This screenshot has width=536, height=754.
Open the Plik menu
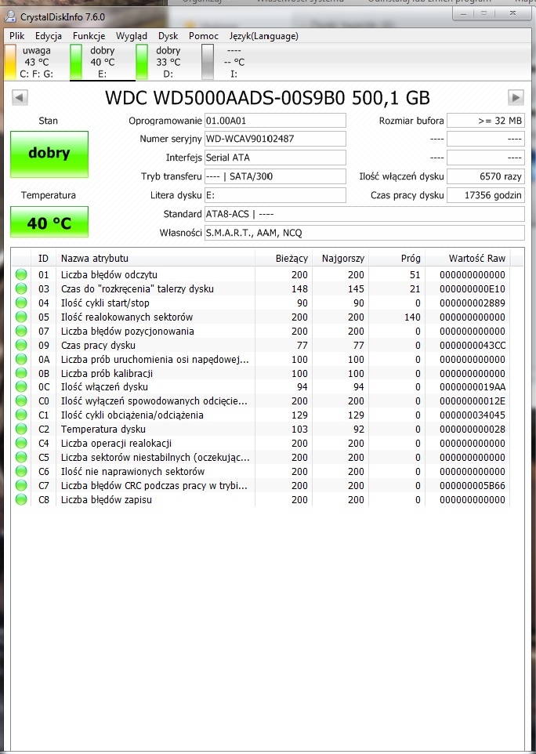(16, 36)
